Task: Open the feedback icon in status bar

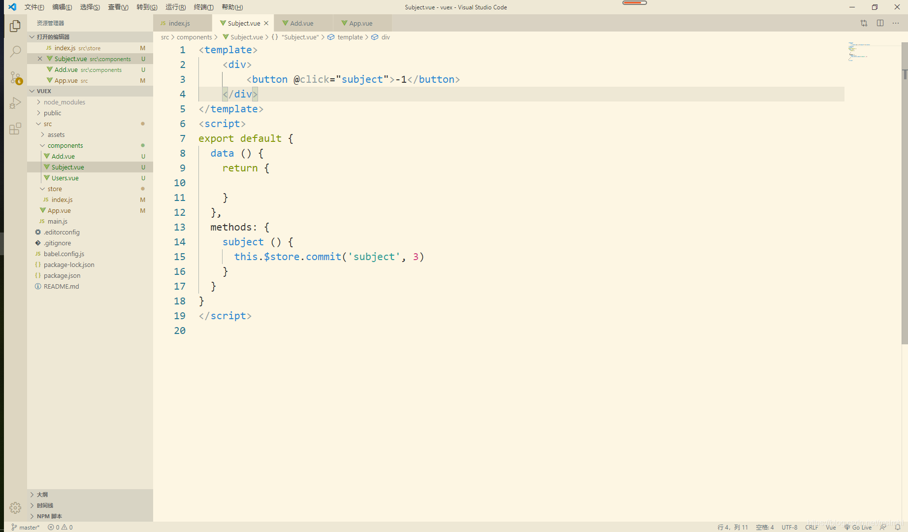Action: coord(883,527)
